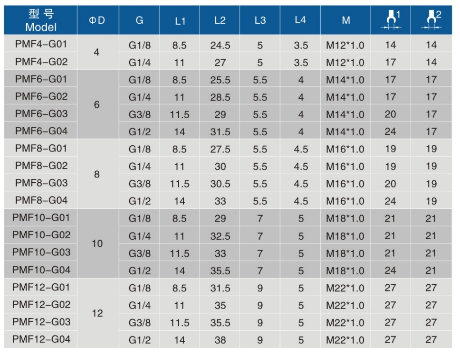
Task: Select the PMF10-G04 model name
Action: coord(41,270)
